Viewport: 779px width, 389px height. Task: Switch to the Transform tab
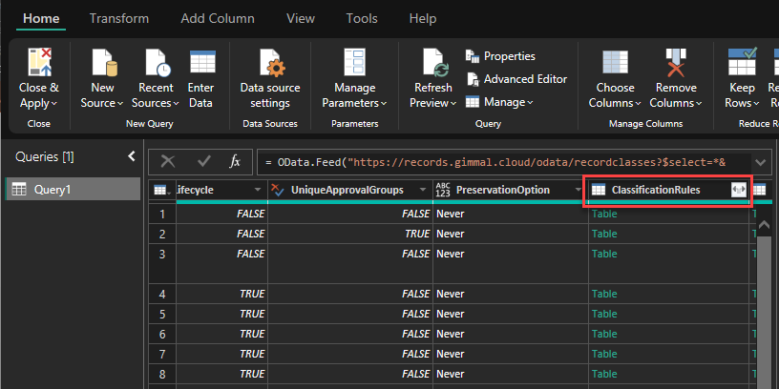118,18
